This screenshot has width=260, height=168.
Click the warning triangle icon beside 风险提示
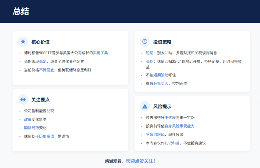[145, 106]
